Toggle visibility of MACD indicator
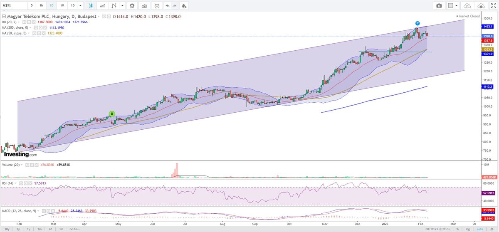Viewport: 499px width, 232px height. 44,211
